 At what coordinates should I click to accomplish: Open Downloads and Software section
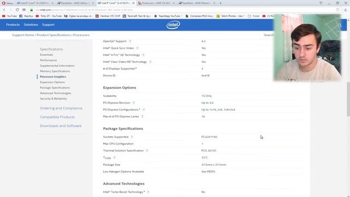click(x=61, y=126)
